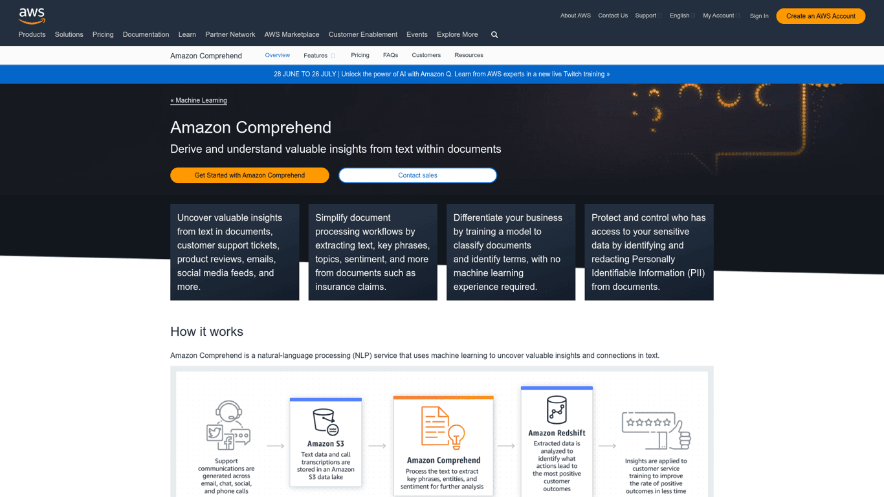Click the Amazon Q Twitch training banner
Image resolution: width=884 pixels, height=497 pixels.
[442, 74]
